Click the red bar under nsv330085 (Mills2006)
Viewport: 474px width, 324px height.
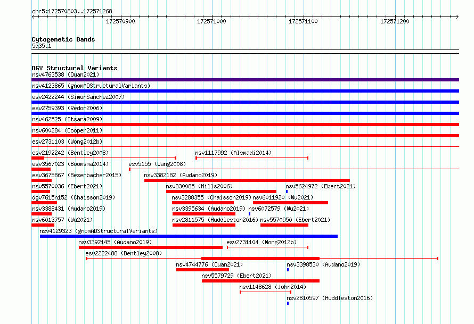point(221,192)
